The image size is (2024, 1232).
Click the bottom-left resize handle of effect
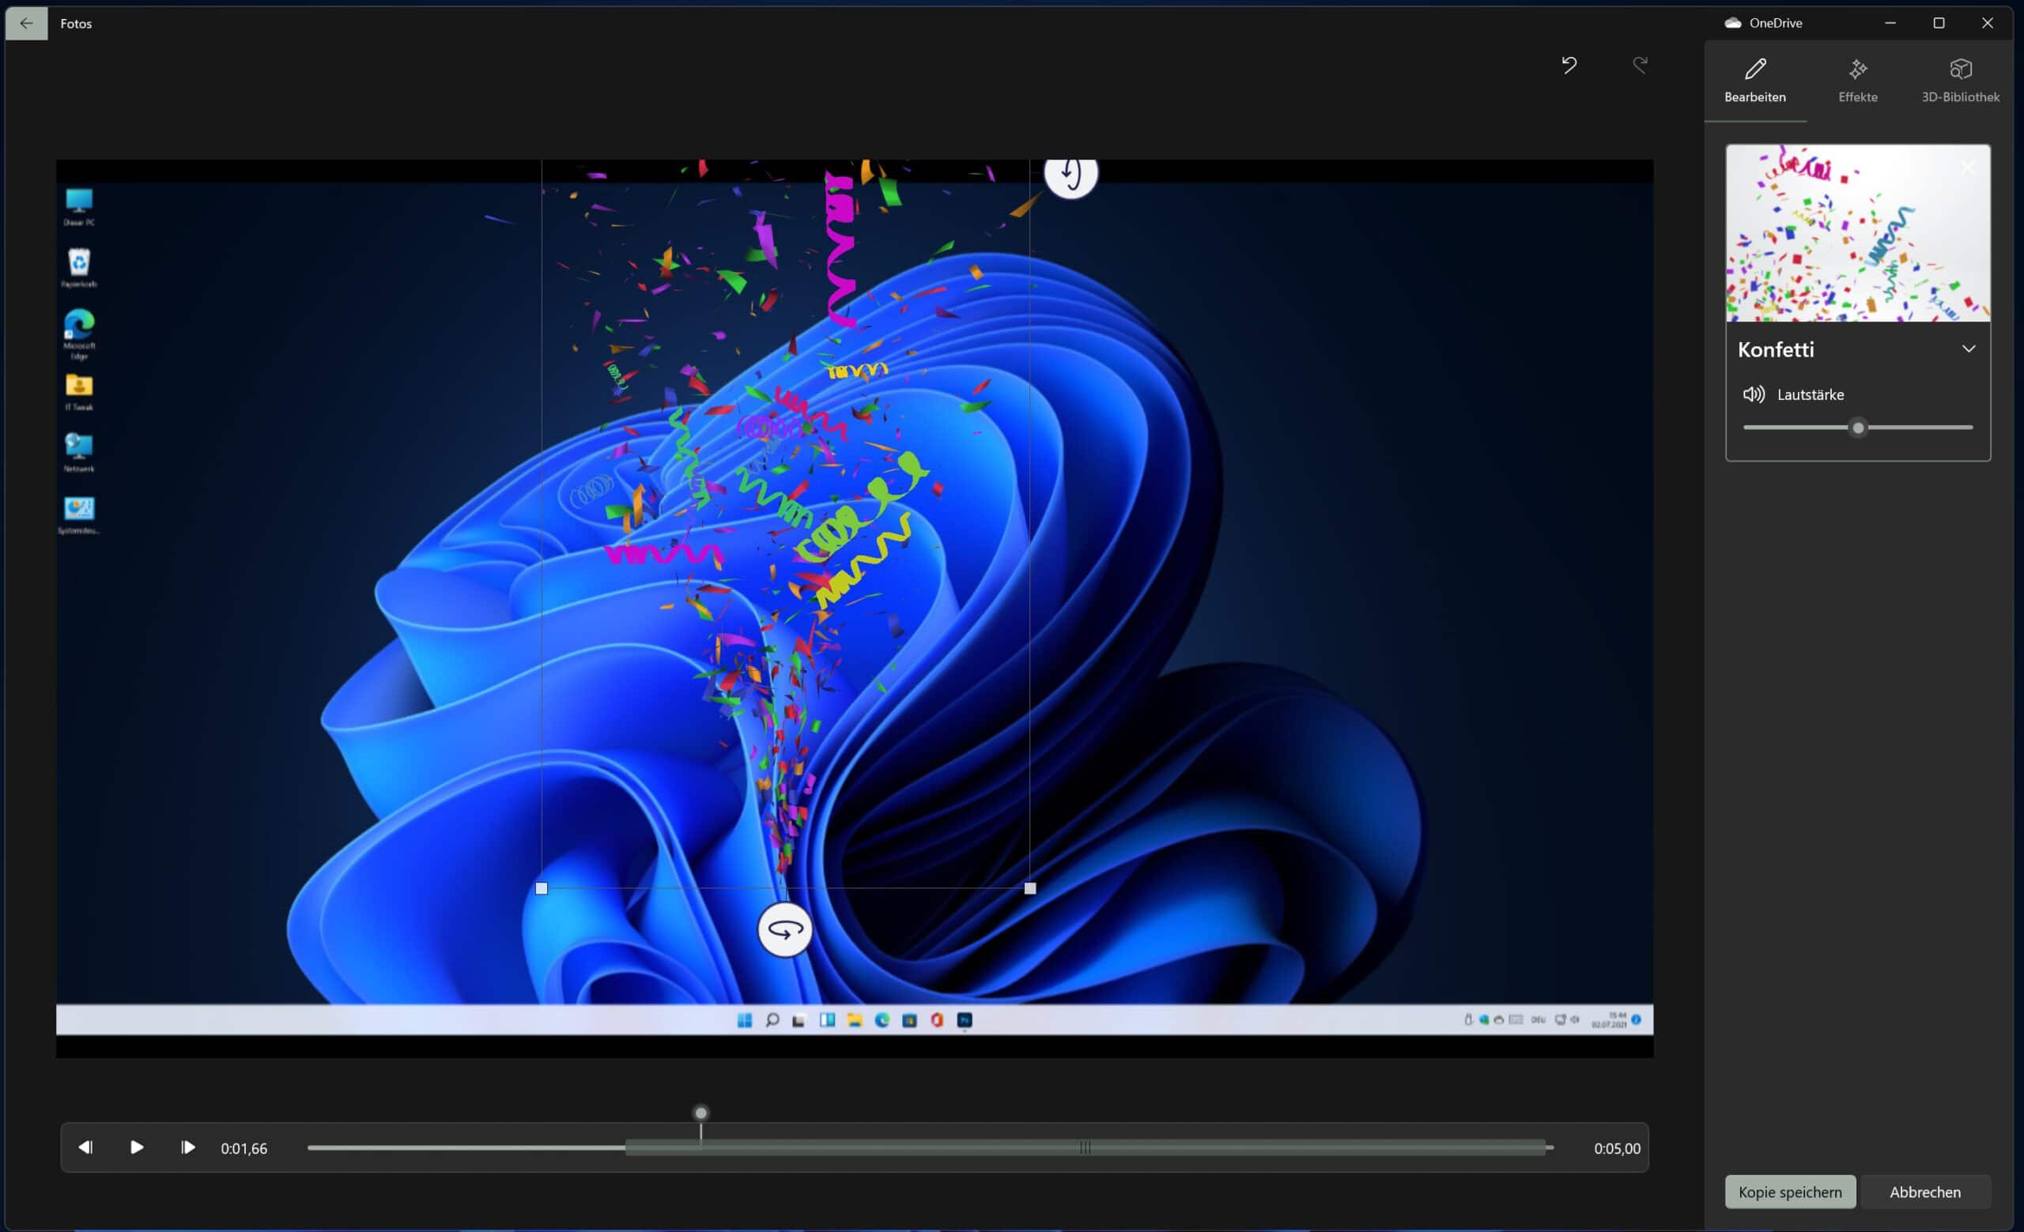pyautogui.click(x=542, y=888)
